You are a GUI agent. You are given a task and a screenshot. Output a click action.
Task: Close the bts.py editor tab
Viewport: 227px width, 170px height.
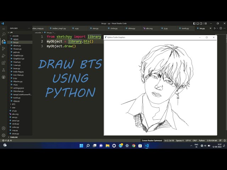coord(210,28)
